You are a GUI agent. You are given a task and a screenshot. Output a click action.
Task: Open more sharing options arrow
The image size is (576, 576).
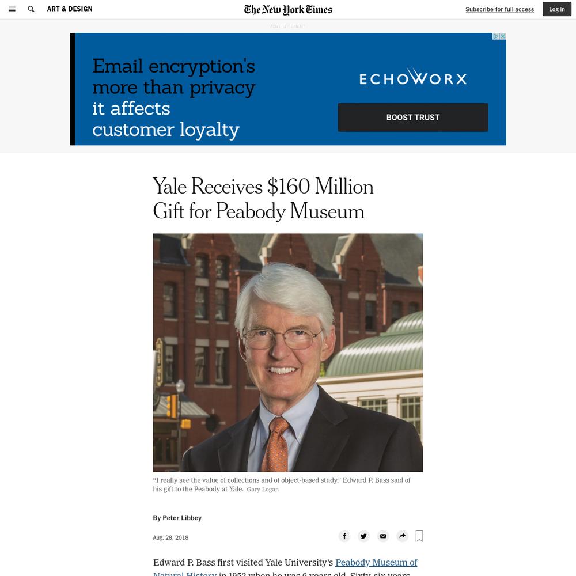click(403, 536)
